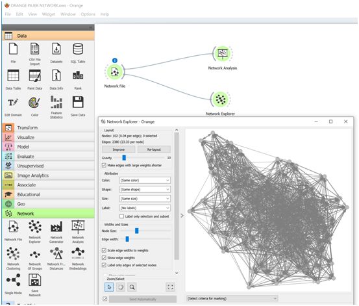Expand the Transform category
The height and width of the screenshot is (306, 359).
click(49, 128)
